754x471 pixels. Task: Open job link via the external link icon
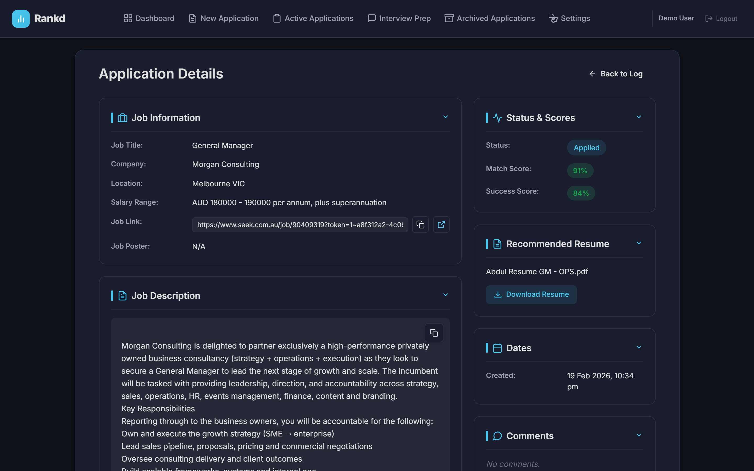441,224
